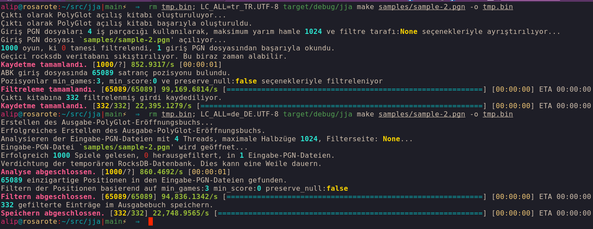Click the red terminal cursor block

click(x=151, y=222)
